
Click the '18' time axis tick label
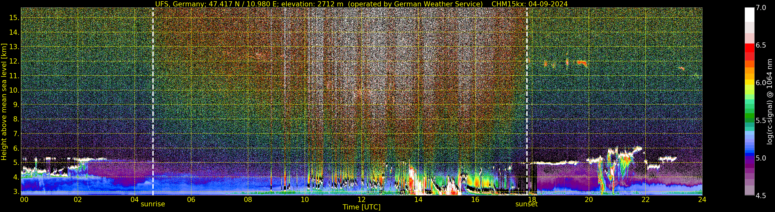[532, 200]
